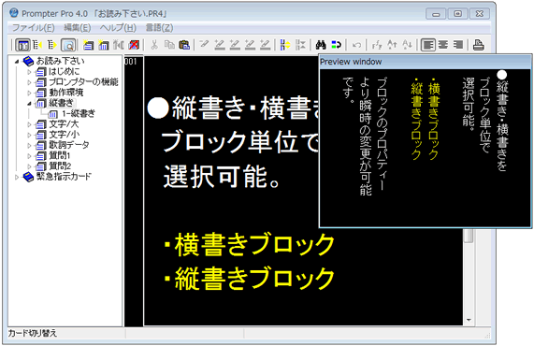
Task: Collapse the 縦書き tree node
Action: pyautogui.click(x=29, y=103)
